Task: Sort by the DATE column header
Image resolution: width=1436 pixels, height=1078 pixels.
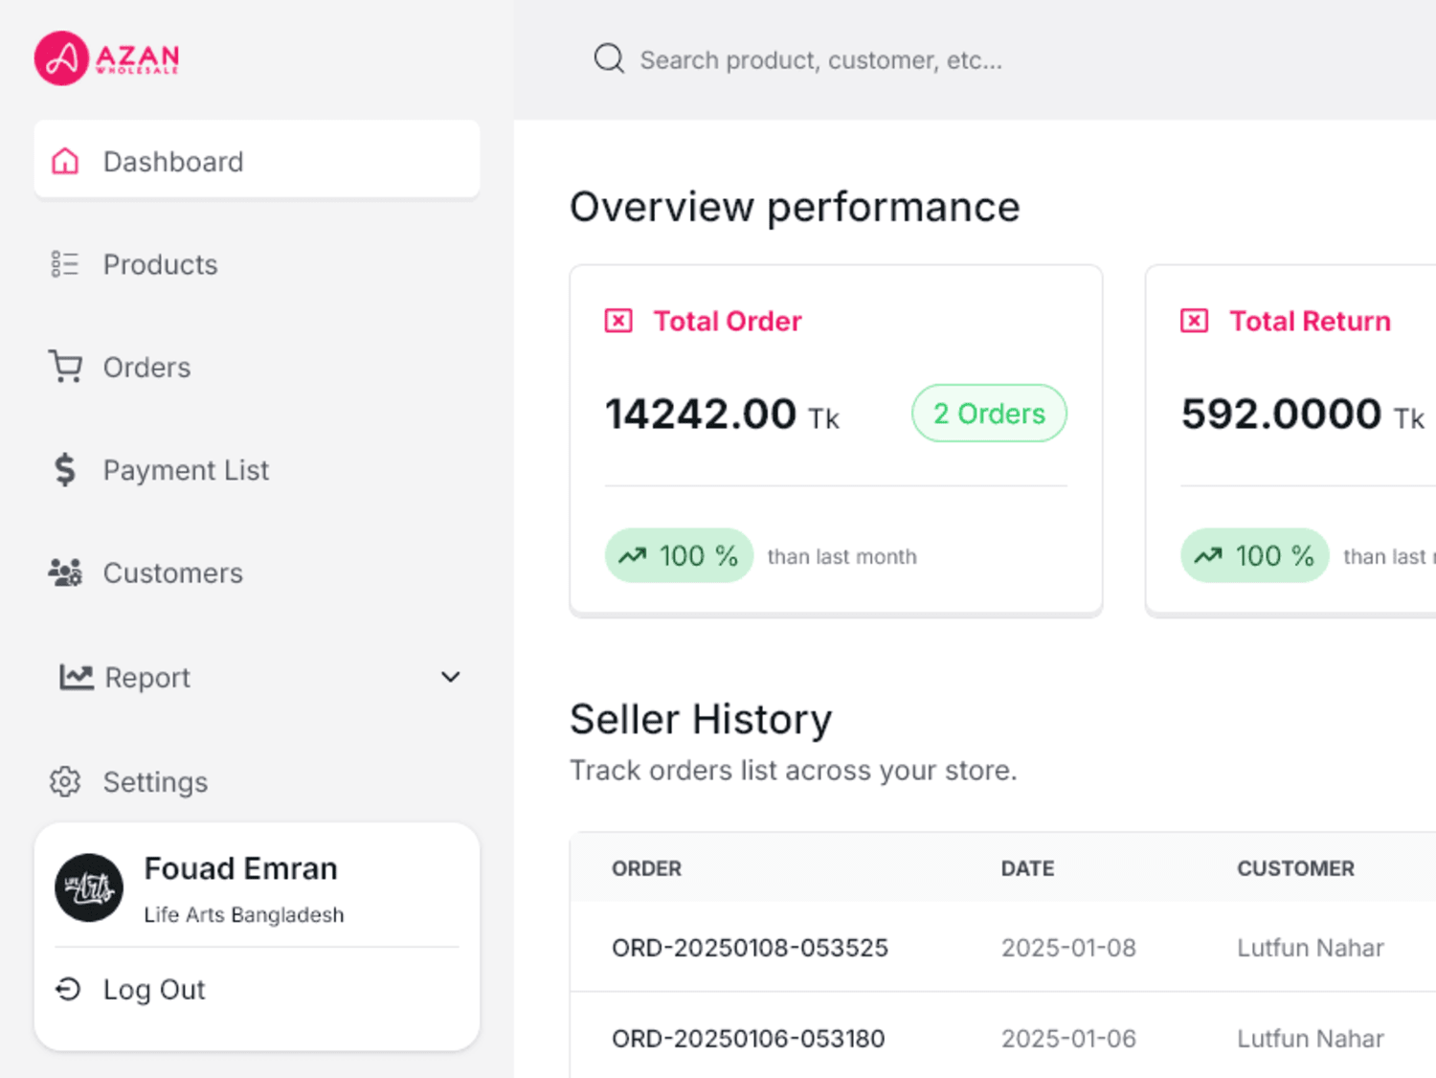Action: (1027, 868)
